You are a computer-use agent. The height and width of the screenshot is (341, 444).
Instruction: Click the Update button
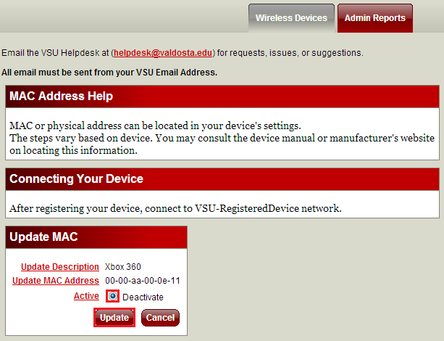coord(114,318)
